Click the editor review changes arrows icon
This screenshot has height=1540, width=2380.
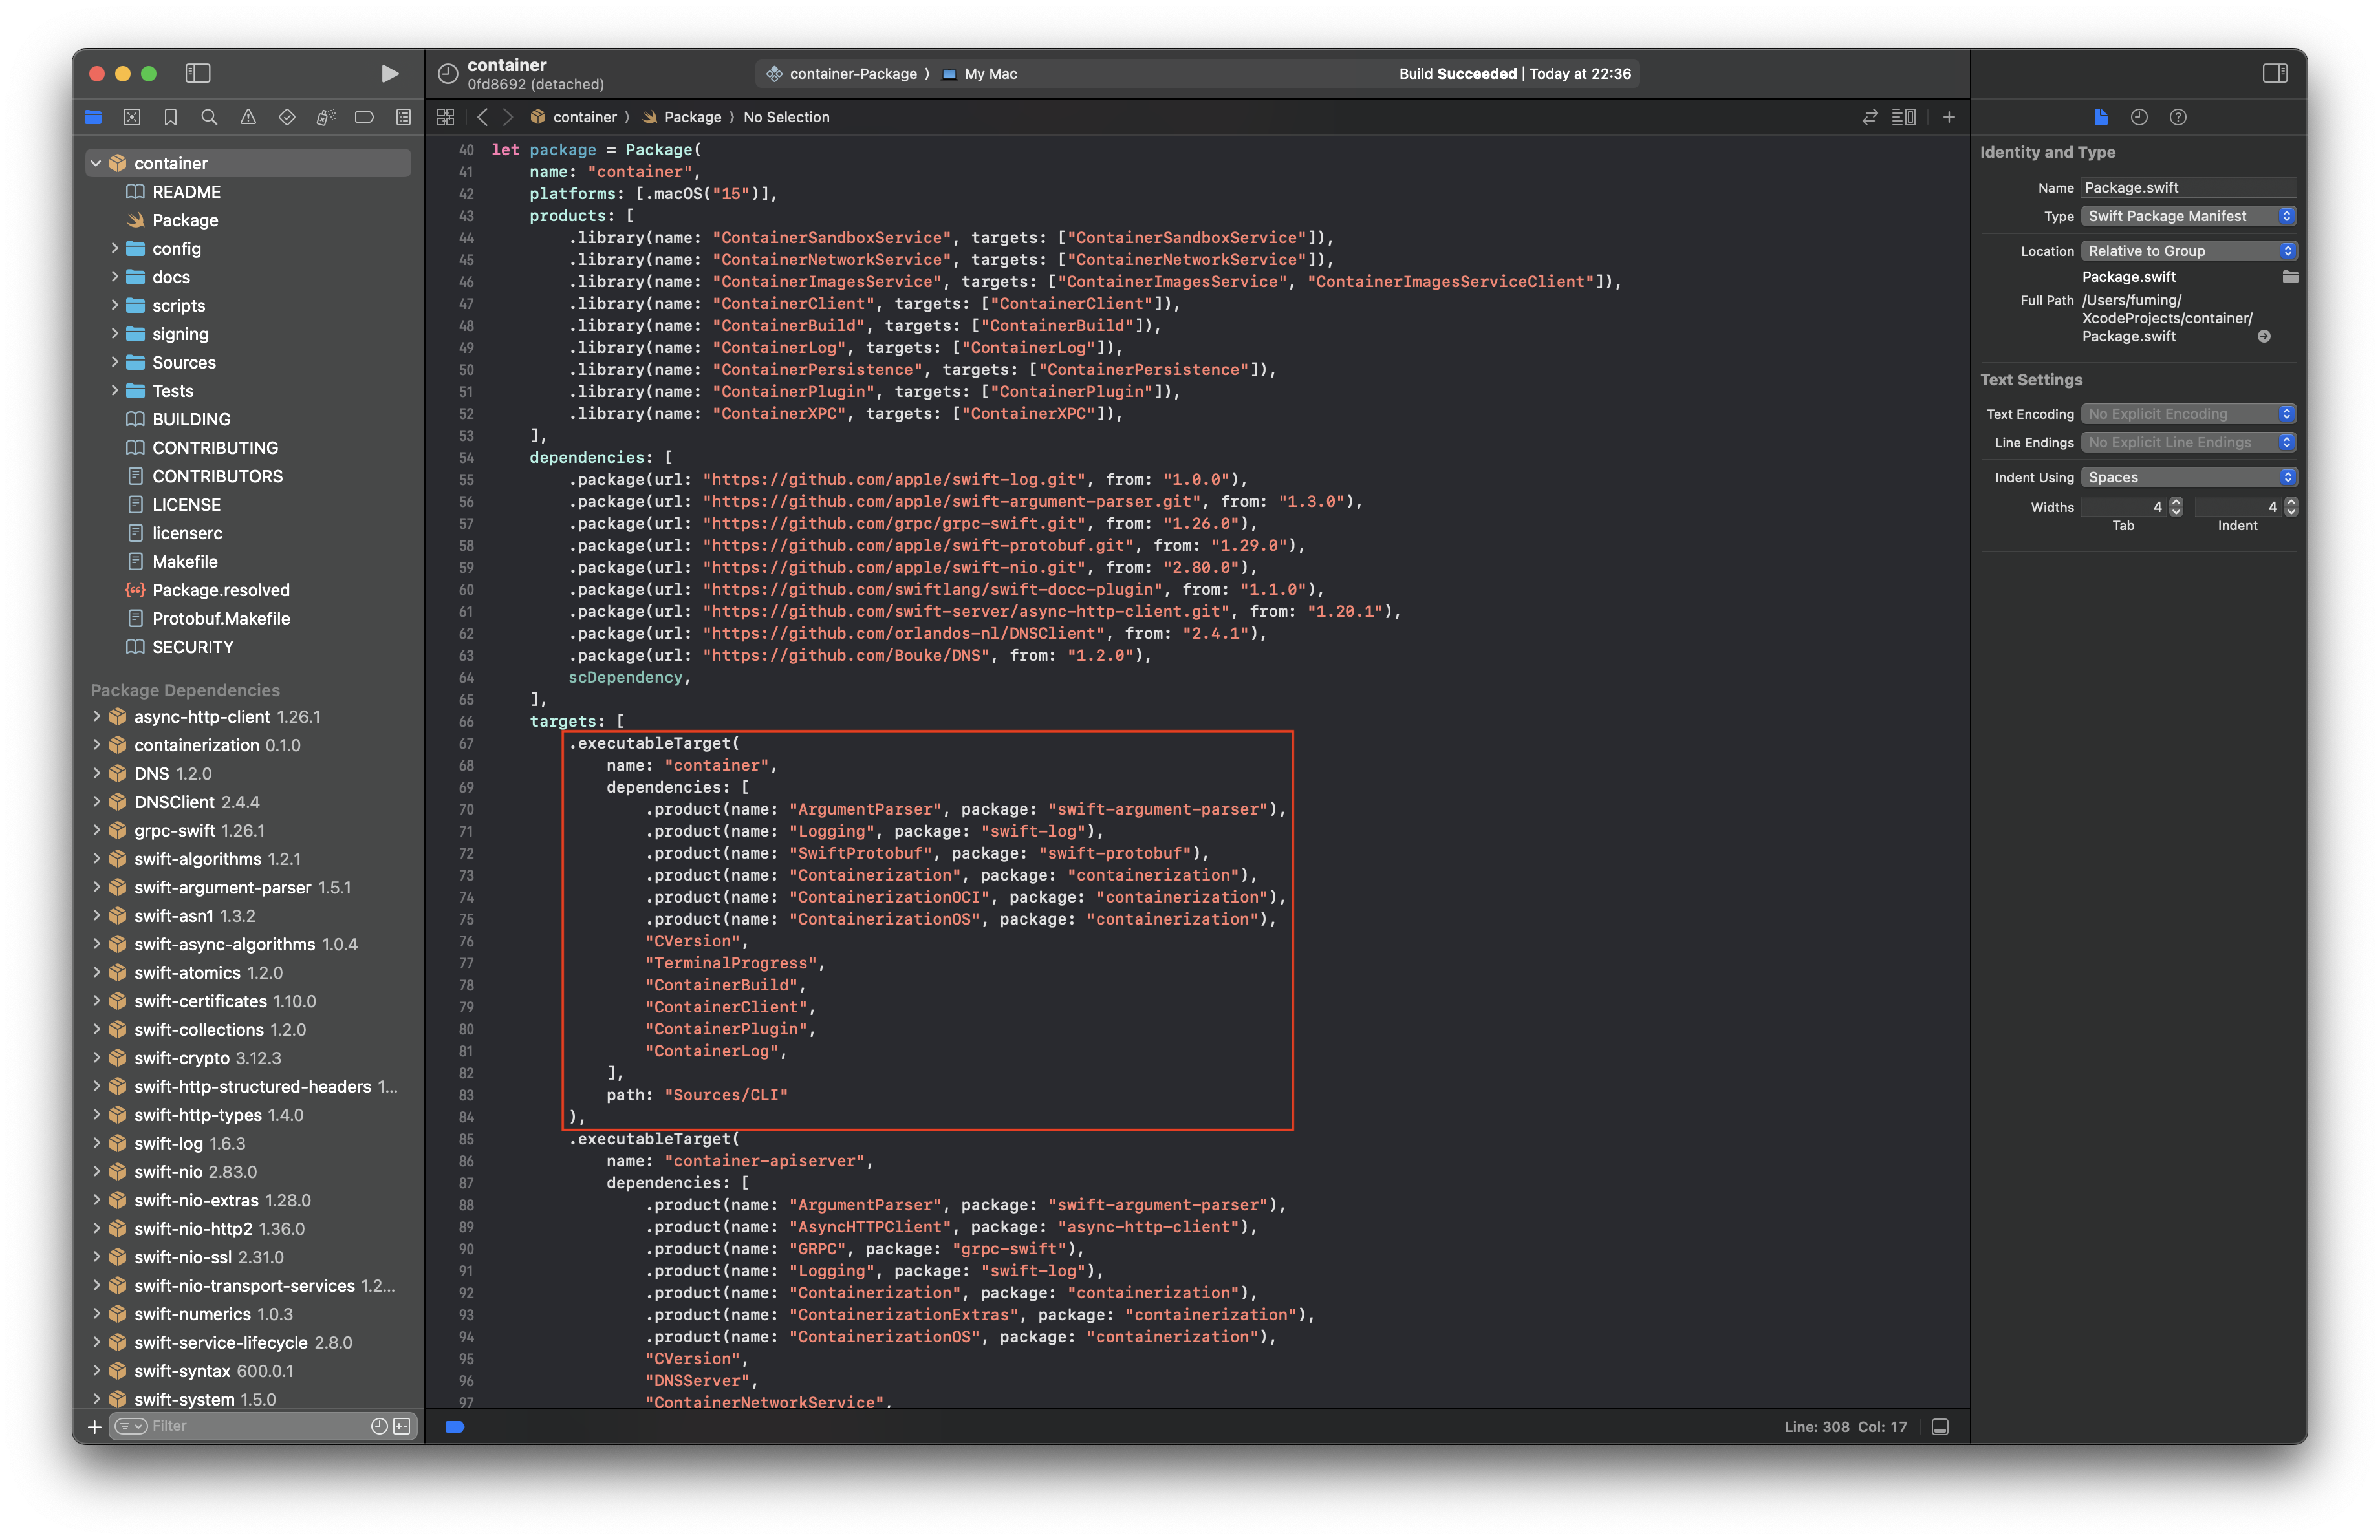1870,117
